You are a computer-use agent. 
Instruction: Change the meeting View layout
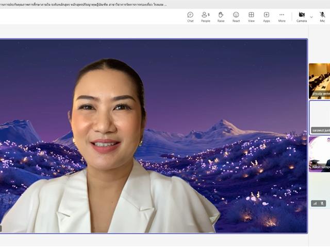click(251, 17)
